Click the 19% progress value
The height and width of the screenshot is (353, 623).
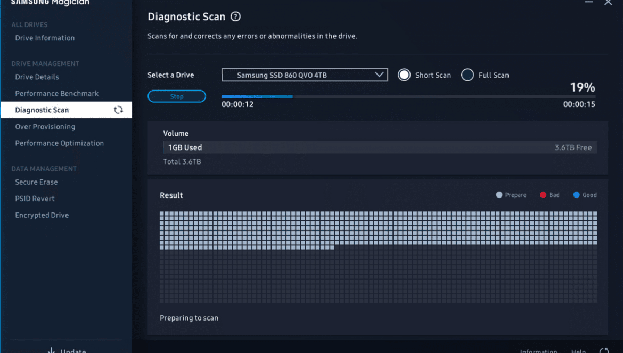(x=583, y=87)
